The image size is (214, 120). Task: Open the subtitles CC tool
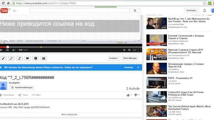click(x=44, y=58)
